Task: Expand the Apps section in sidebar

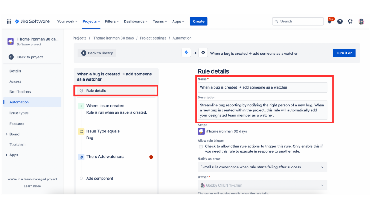Action: point(7,155)
